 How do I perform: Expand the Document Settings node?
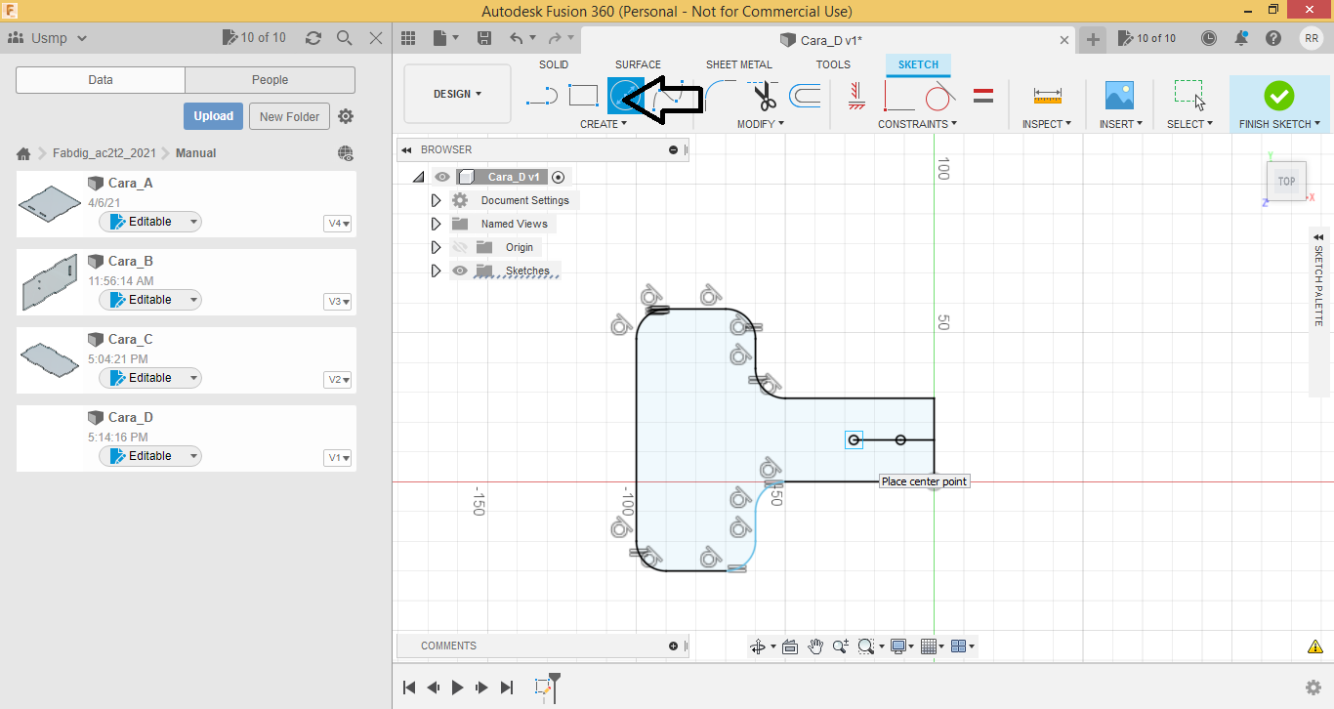click(437, 200)
